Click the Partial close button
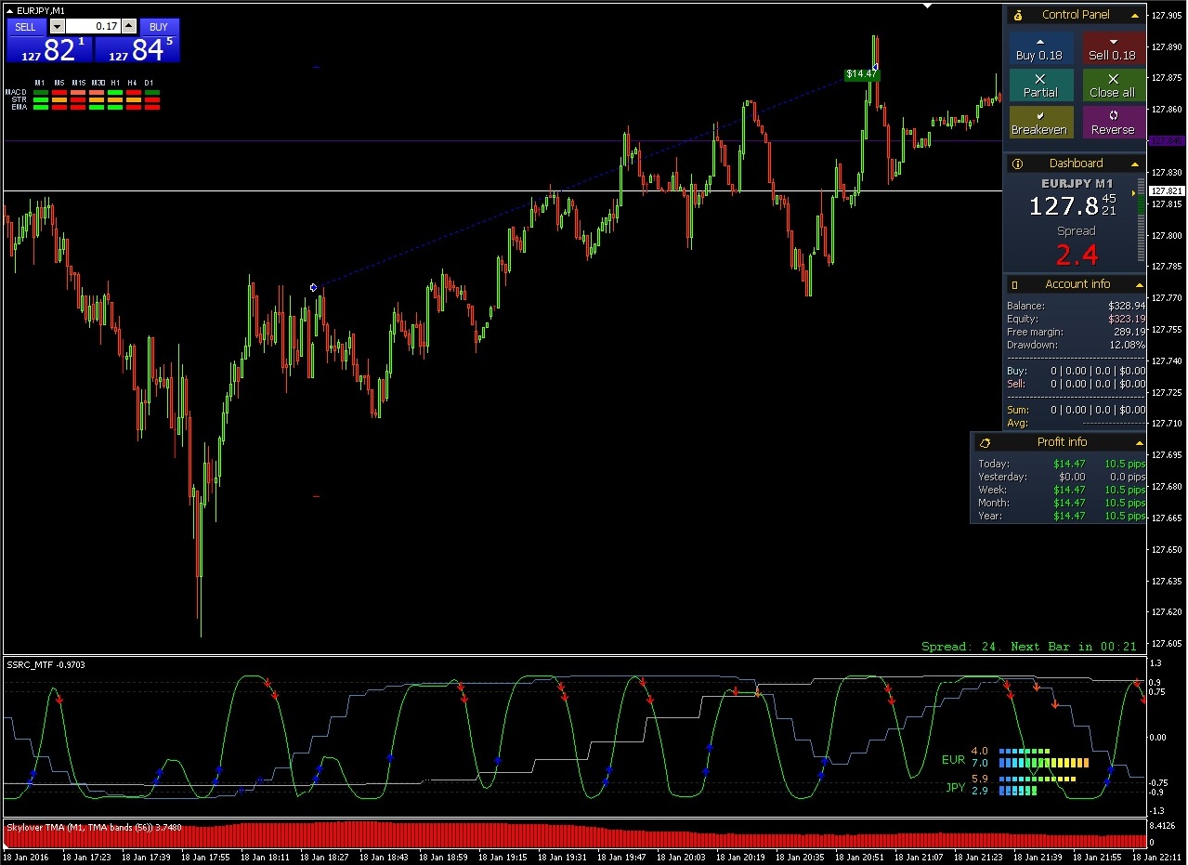 [x=1040, y=85]
